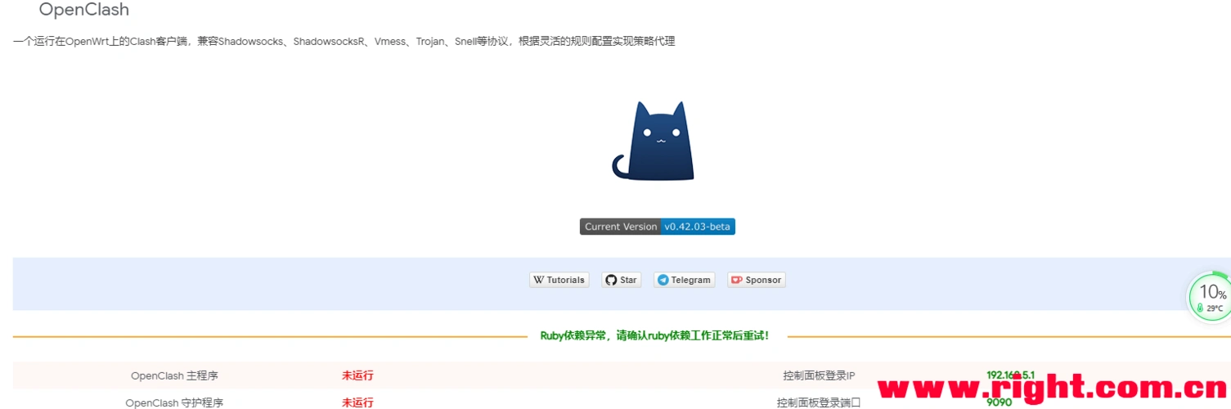Click the Ruby依赖异常 warning message

(654, 335)
